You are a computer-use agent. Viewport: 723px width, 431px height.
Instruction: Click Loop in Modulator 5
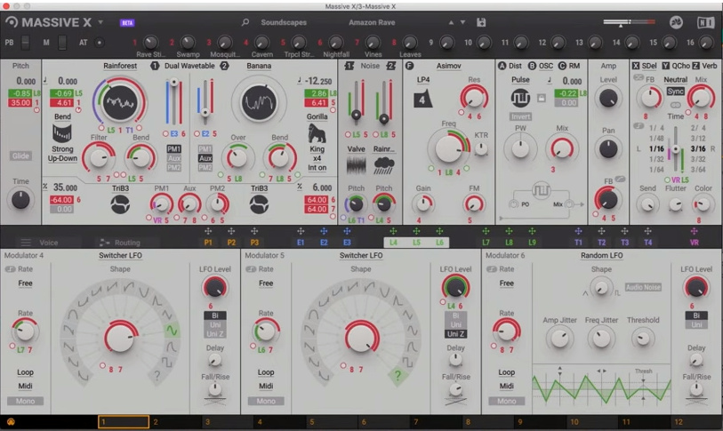point(266,372)
